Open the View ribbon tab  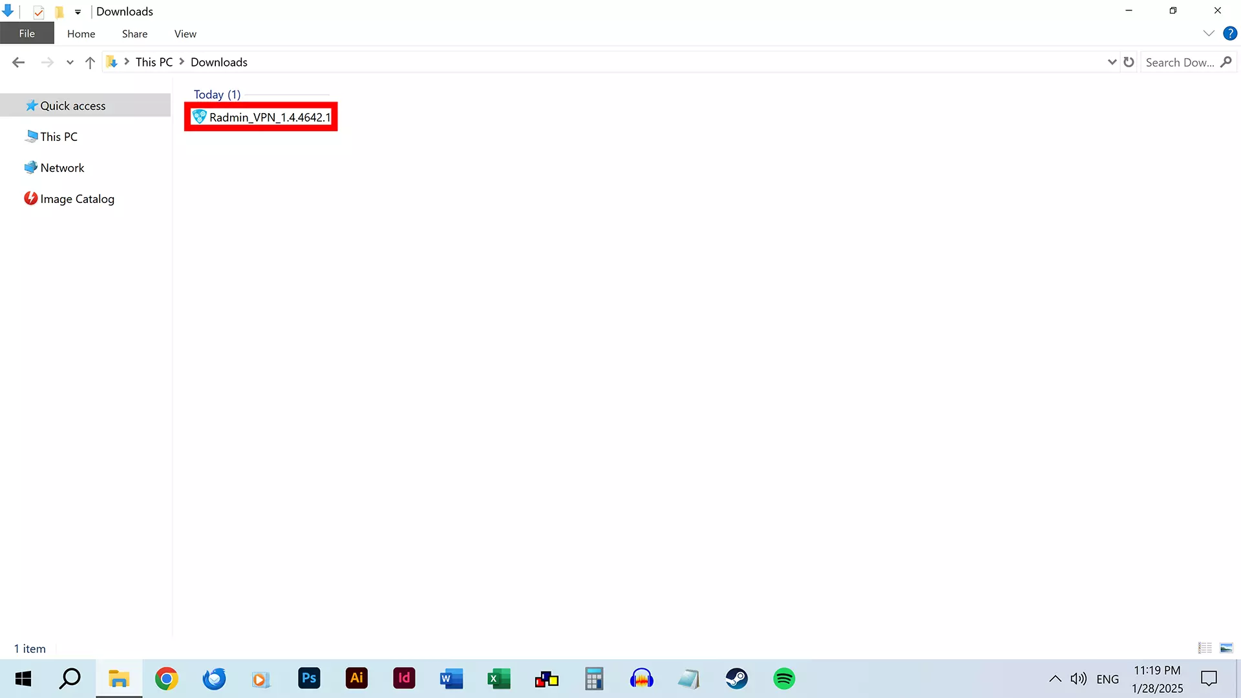tap(185, 34)
